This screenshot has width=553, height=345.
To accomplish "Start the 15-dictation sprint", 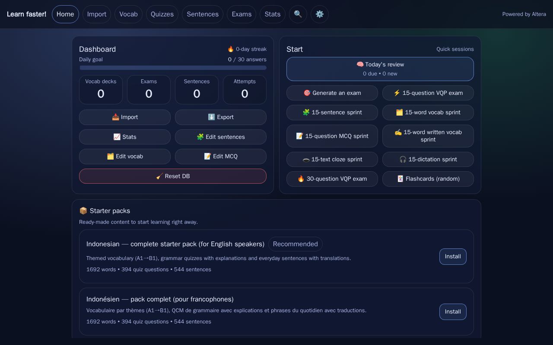I will (x=428, y=160).
